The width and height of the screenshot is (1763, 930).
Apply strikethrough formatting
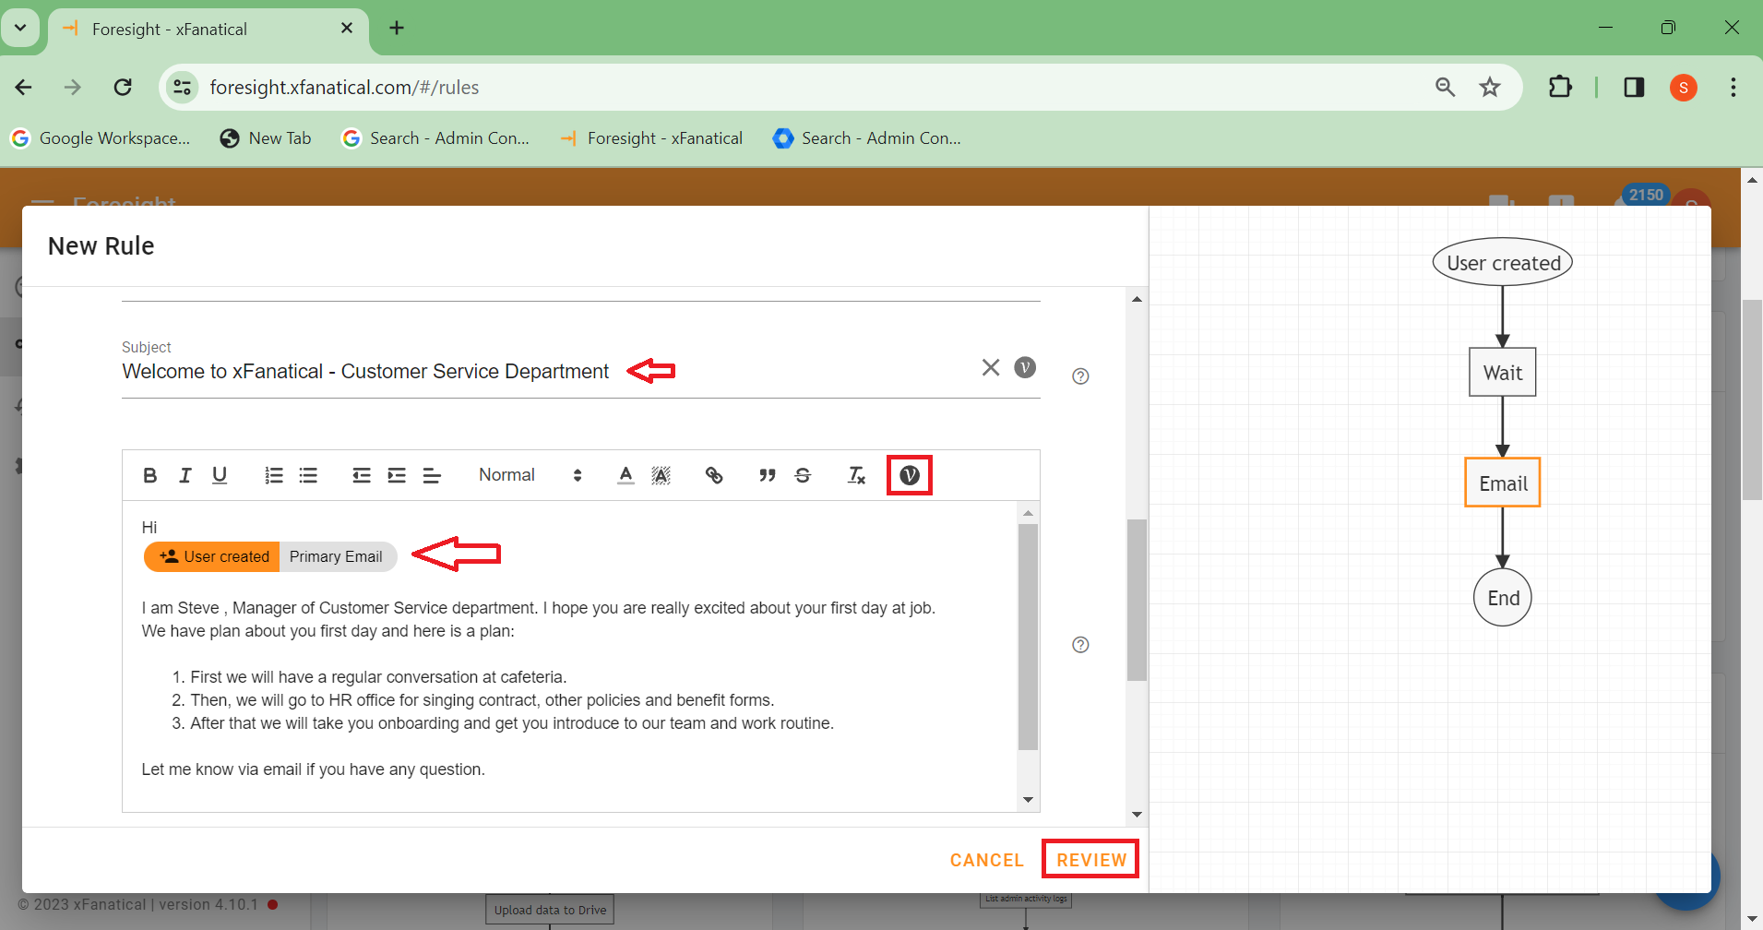[x=802, y=474]
